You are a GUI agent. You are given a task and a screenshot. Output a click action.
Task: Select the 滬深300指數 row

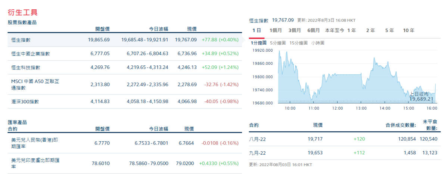pos(25,101)
